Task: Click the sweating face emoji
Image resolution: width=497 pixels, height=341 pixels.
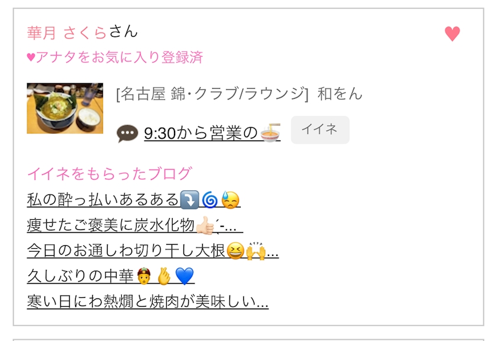Action: coord(230,200)
